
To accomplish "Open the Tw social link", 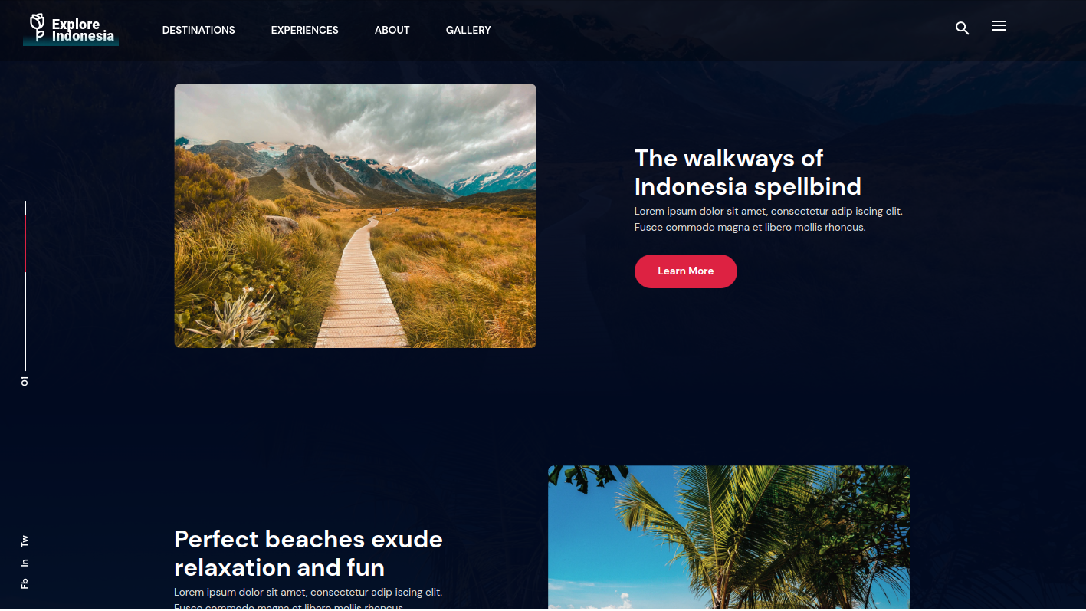I will (25, 540).
